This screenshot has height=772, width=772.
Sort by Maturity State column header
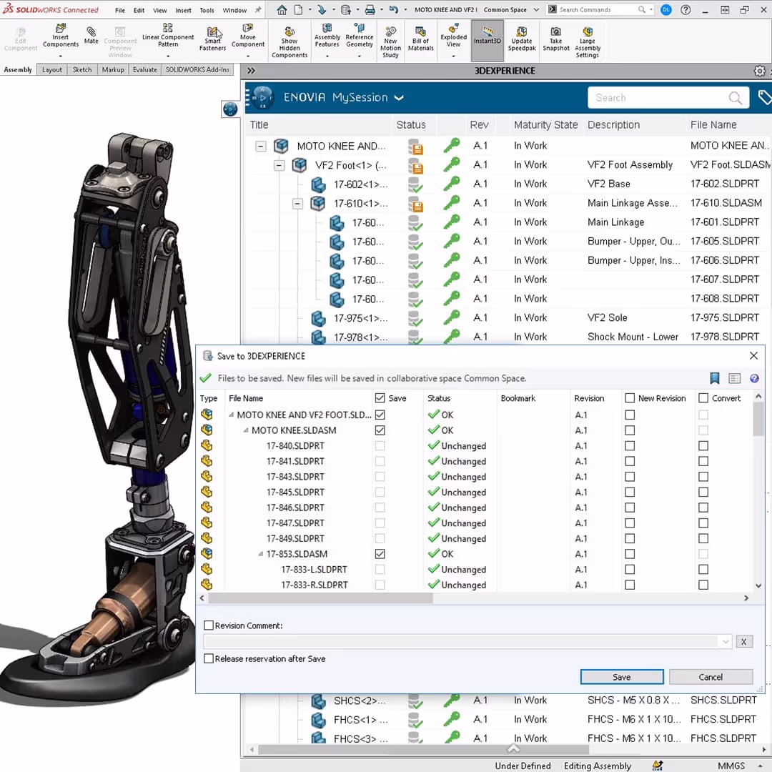[545, 125]
